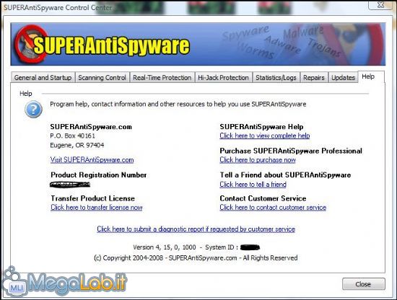
Task: Open the submit a diagnostic report link
Action: [x=196, y=229]
